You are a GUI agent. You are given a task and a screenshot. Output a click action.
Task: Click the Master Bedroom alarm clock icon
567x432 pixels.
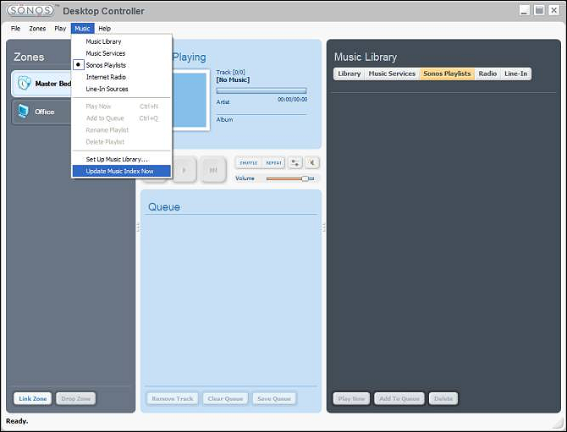(x=24, y=83)
